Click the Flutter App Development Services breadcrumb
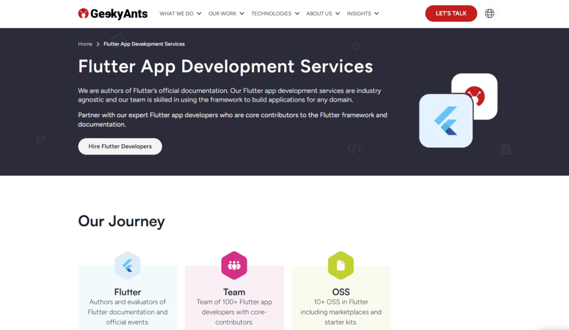The image size is (569, 330). tap(144, 44)
